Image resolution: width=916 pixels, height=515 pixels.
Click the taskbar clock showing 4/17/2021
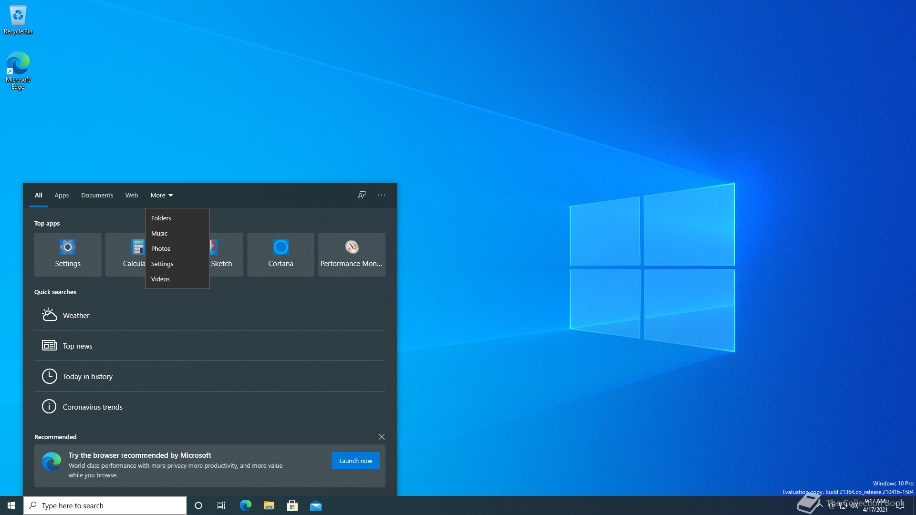tap(875, 505)
